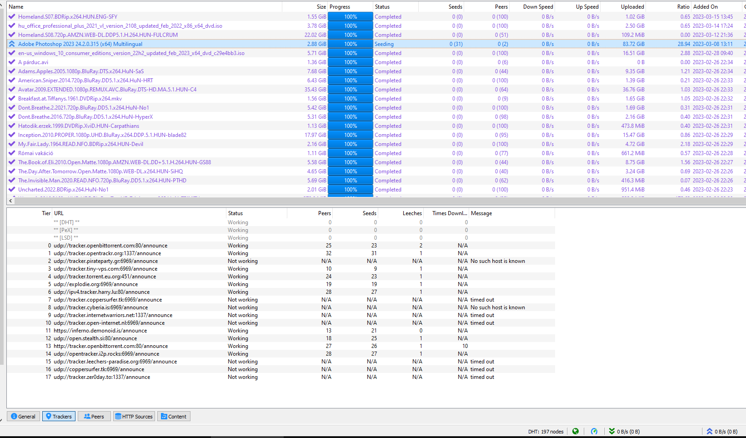Image resolution: width=746 pixels, height=438 pixels.
Task: Click checkmark icon beside A párduc.avi
Action: click(11, 62)
